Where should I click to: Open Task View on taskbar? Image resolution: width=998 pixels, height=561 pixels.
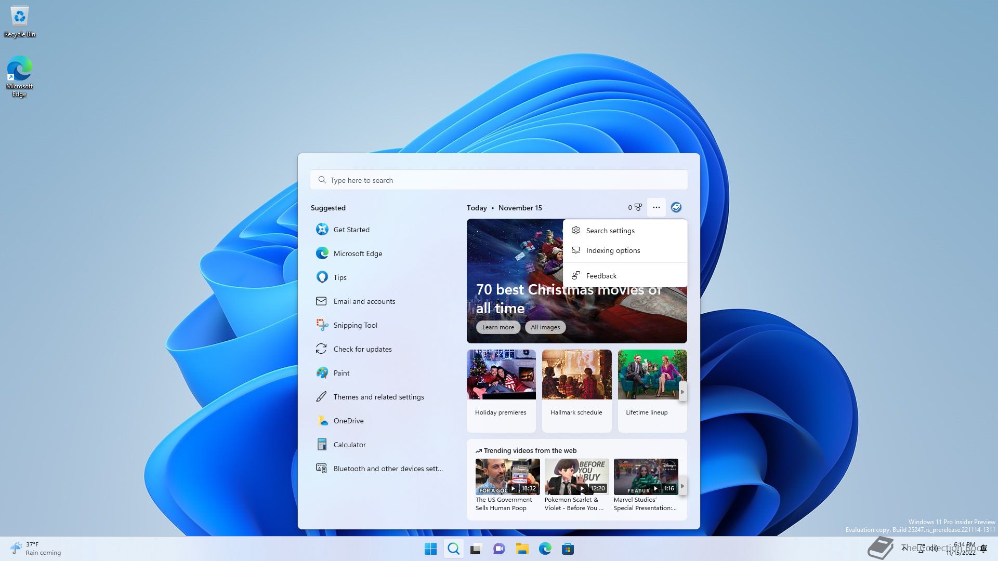click(476, 549)
